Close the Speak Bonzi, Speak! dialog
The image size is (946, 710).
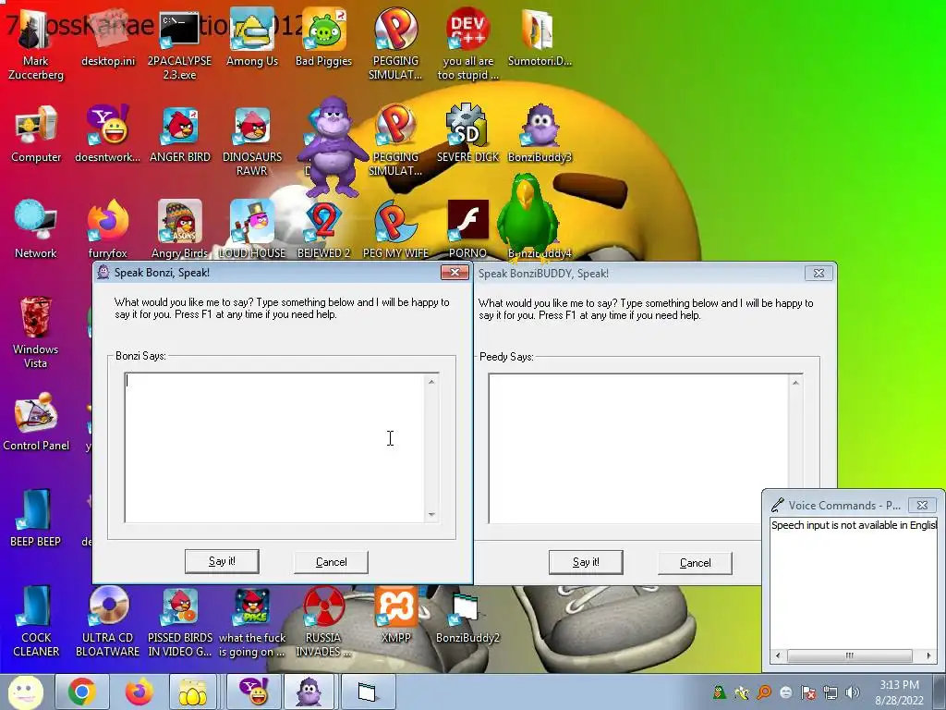pos(455,273)
